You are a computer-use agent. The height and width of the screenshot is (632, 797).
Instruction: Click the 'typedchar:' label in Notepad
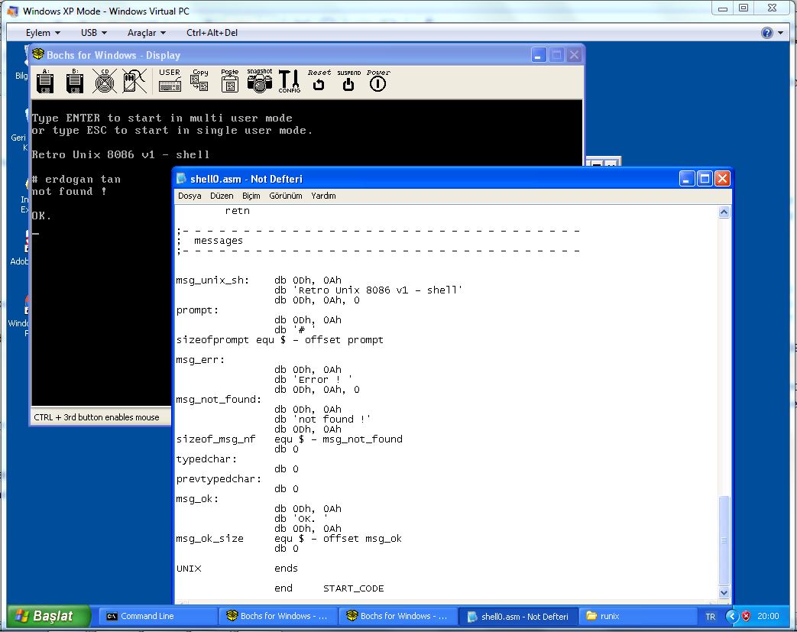206,459
